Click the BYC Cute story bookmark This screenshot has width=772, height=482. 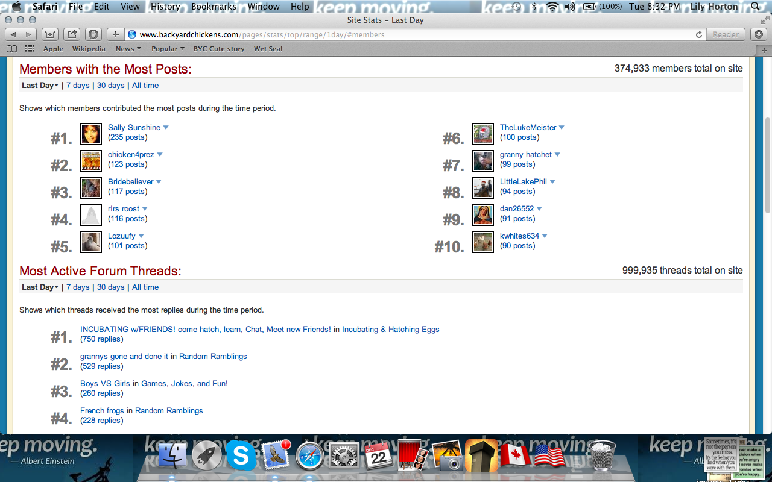tap(219, 49)
